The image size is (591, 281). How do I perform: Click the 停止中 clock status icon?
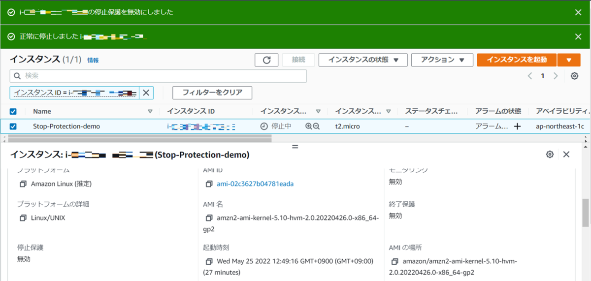point(264,126)
